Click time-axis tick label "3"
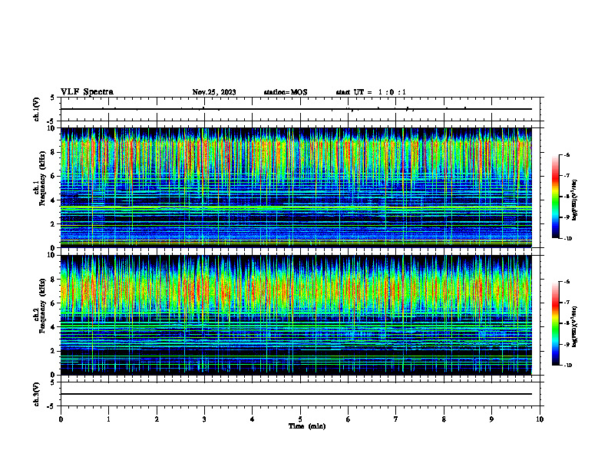608x470 pixels. (x=204, y=419)
